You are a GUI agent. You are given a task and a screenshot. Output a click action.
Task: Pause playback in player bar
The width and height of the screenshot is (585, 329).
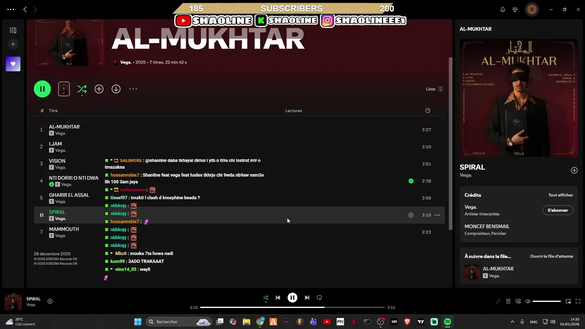pos(292,297)
